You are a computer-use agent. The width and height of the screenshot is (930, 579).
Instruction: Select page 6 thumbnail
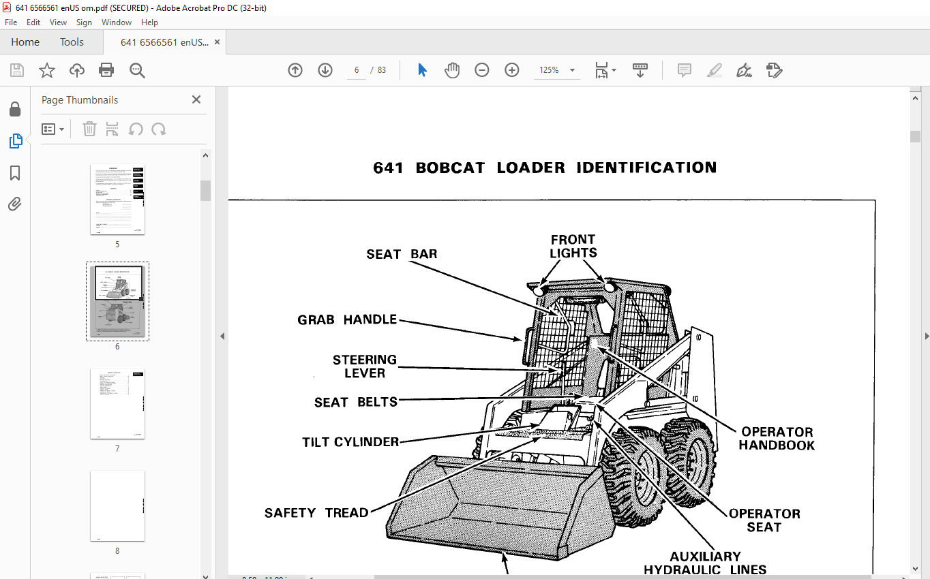click(117, 302)
